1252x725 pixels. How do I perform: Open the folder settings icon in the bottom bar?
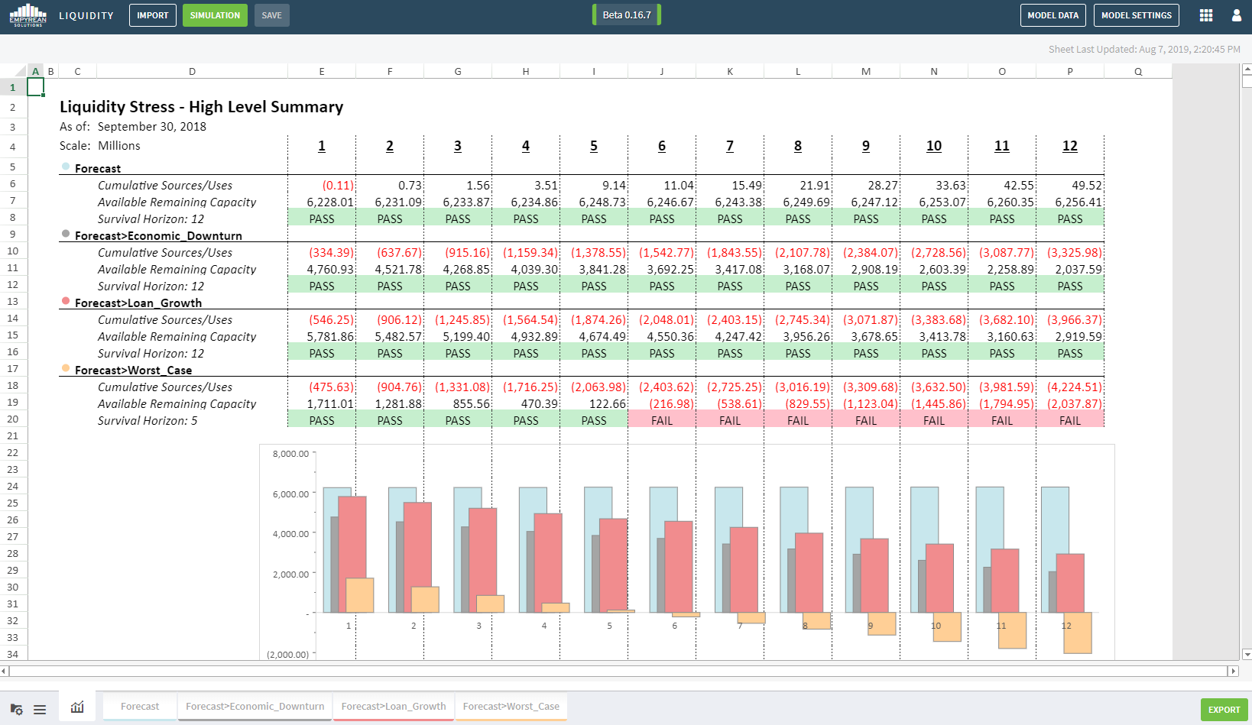pos(16,709)
